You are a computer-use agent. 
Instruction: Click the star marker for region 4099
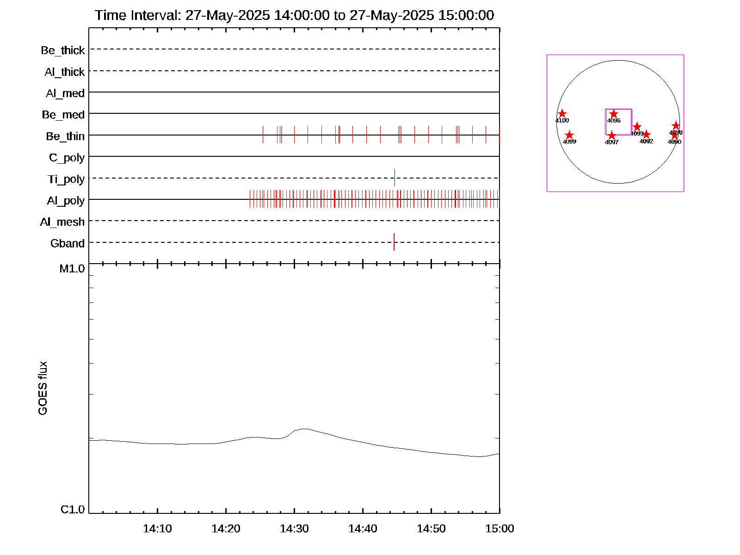pyautogui.click(x=569, y=135)
